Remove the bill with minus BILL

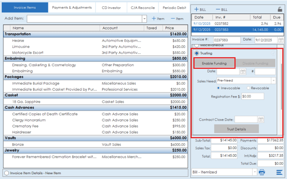click(x=221, y=9)
